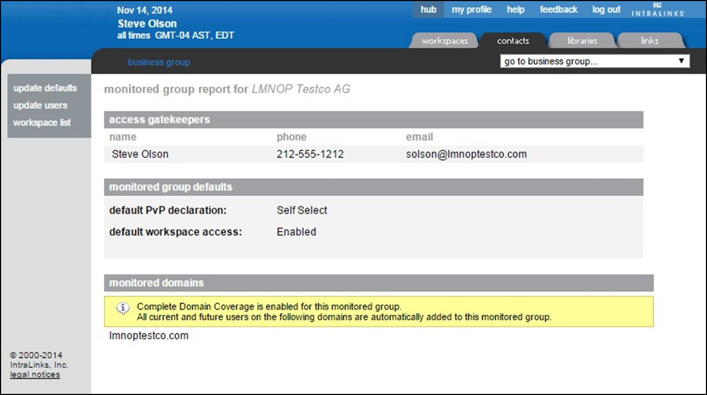
Task: Switch to the contacts tab
Action: pos(513,41)
